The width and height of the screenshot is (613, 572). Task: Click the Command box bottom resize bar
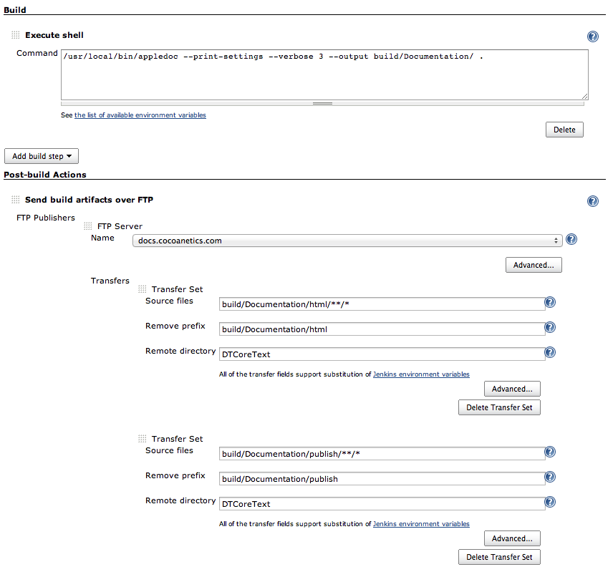(322, 104)
